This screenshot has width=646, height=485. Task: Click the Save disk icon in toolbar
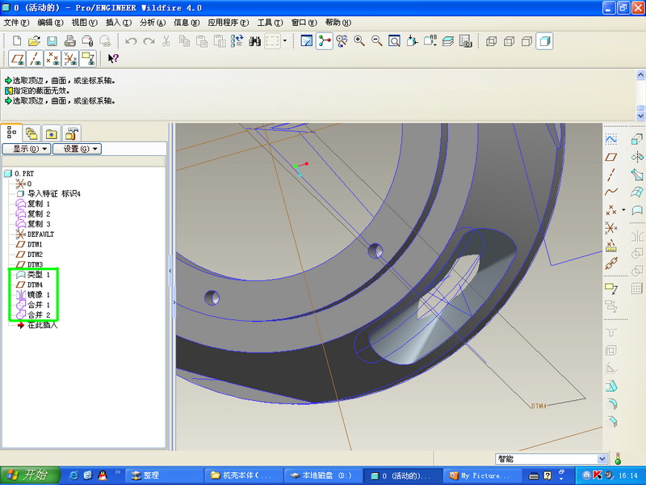point(52,40)
